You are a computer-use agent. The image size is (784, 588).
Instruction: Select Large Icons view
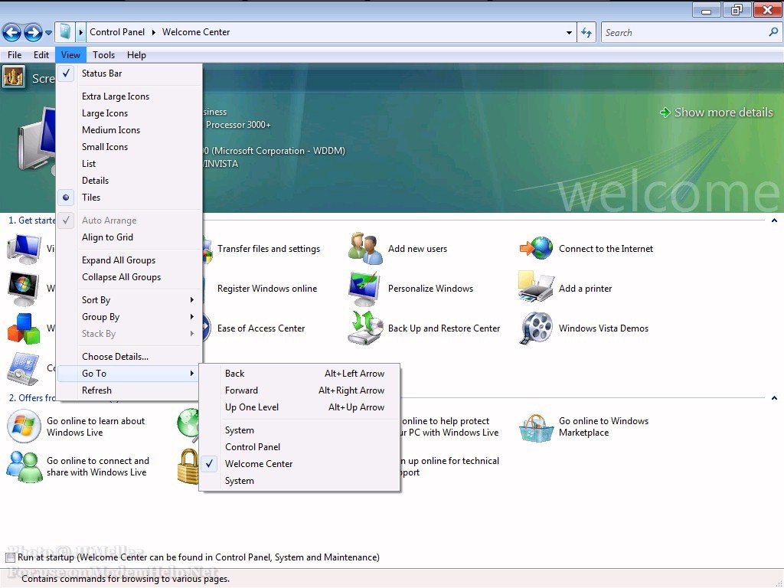click(130, 113)
